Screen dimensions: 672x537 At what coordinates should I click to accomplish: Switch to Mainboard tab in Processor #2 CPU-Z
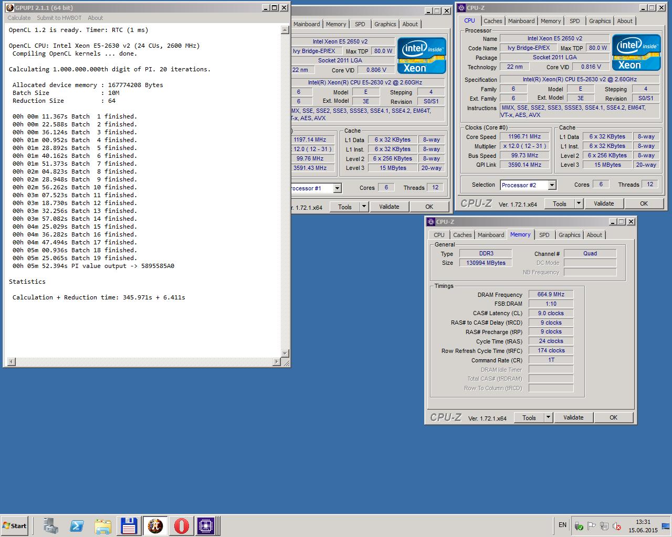tap(521, 21)
